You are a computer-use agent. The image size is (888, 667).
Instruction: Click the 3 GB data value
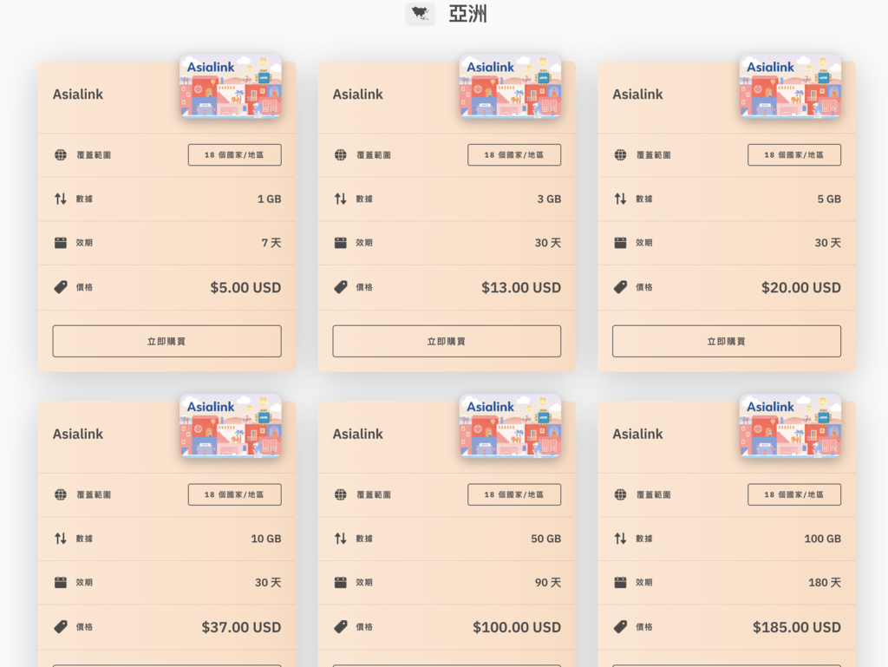point(549,199)
